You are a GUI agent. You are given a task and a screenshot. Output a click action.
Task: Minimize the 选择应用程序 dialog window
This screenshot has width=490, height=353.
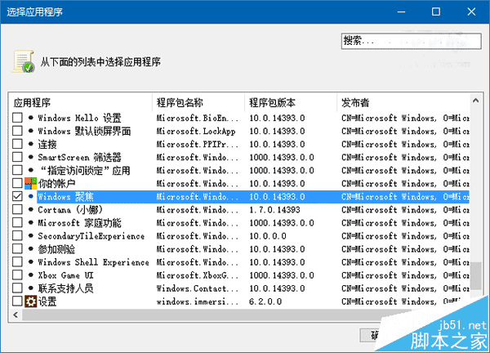[x=401, y=12]
